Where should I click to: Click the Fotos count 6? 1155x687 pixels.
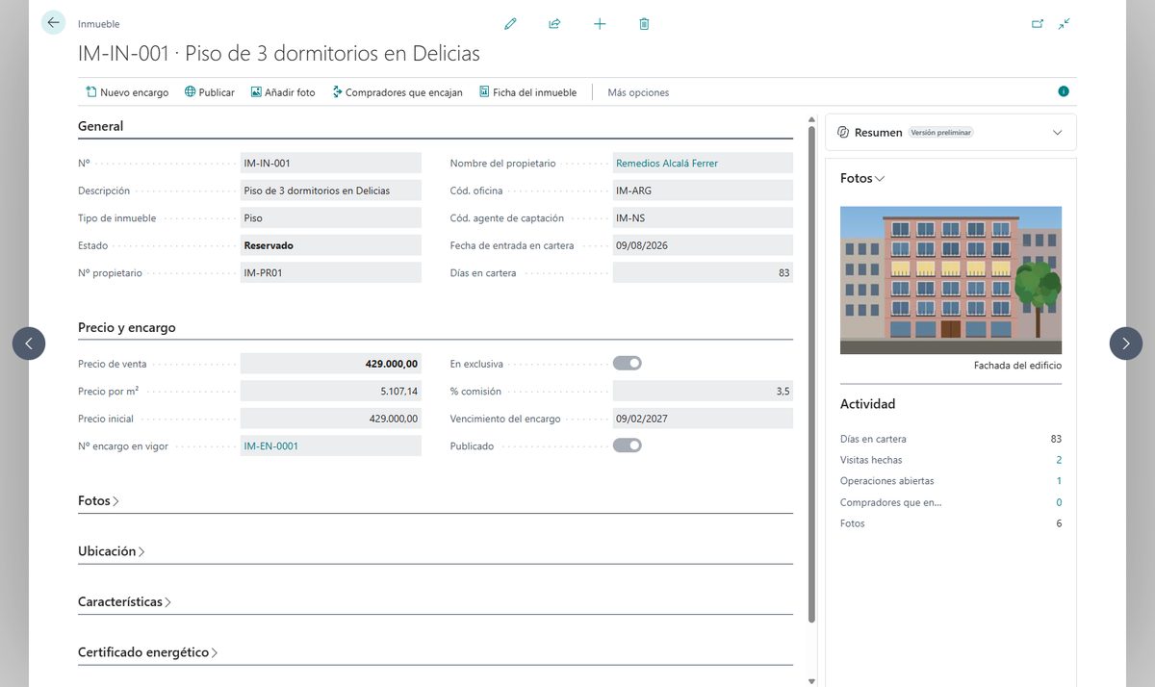click(1059, 523)
